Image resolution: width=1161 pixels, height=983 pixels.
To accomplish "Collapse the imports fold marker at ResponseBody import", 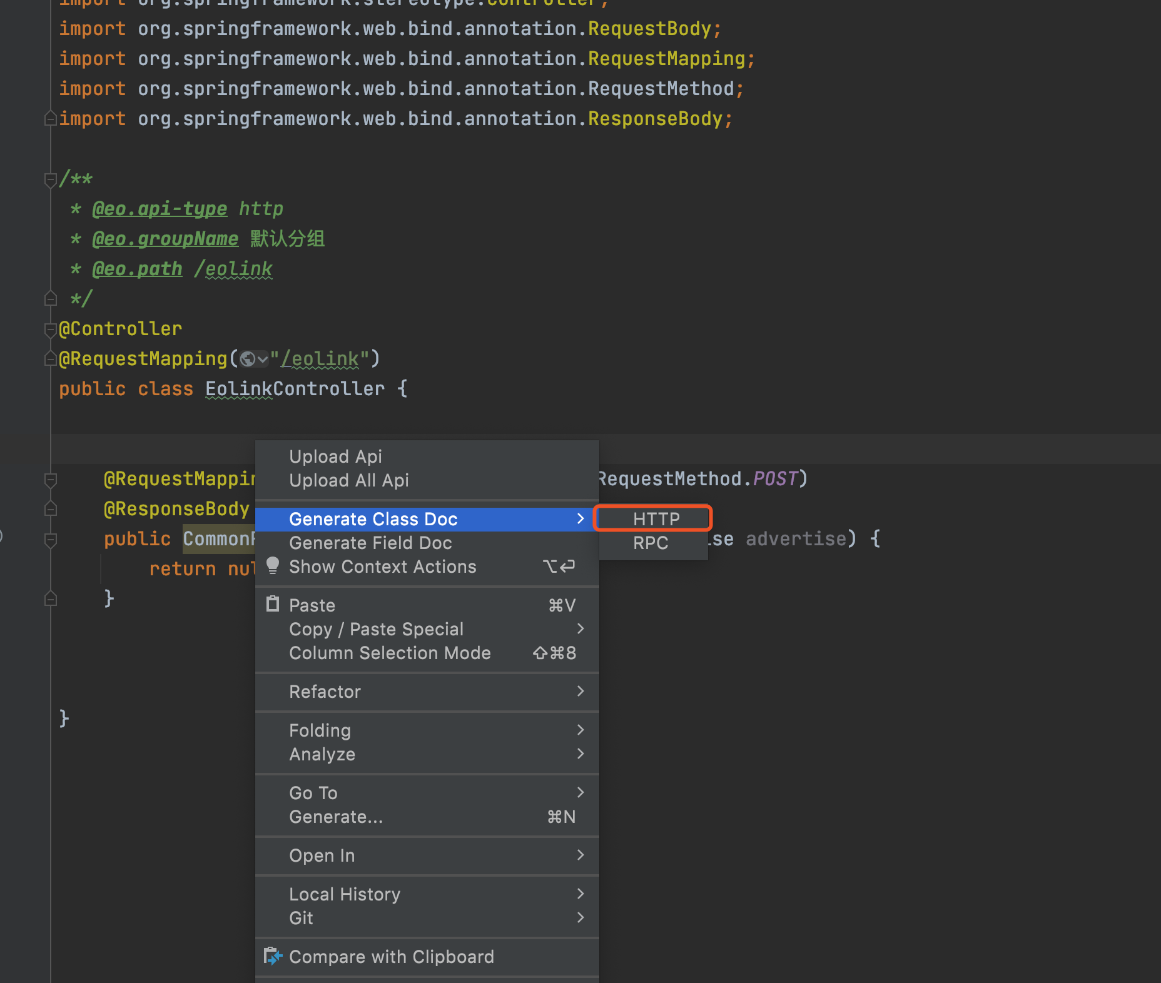I will 51,118.
